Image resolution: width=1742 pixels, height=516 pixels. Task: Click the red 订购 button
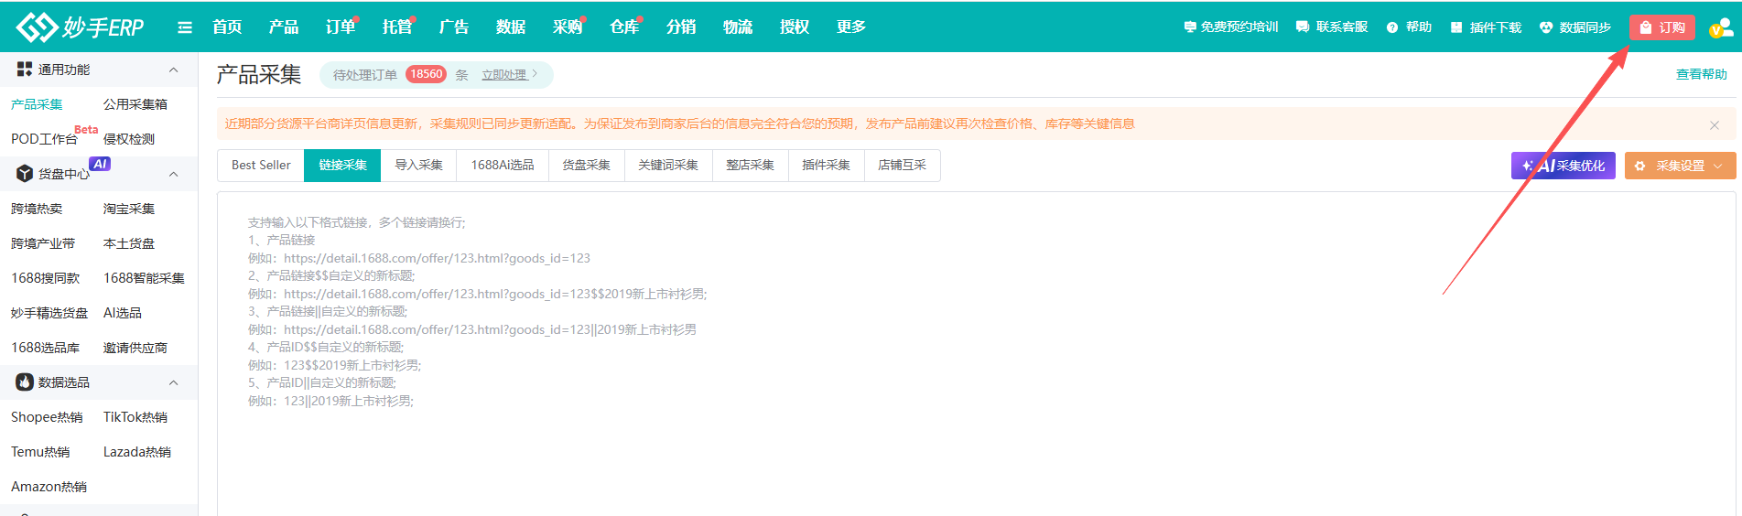point(1662,27)
